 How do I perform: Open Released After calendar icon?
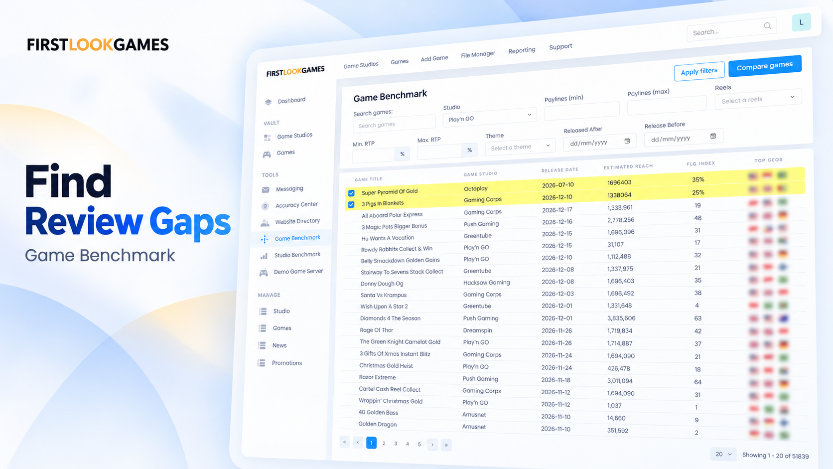[627, 141]
